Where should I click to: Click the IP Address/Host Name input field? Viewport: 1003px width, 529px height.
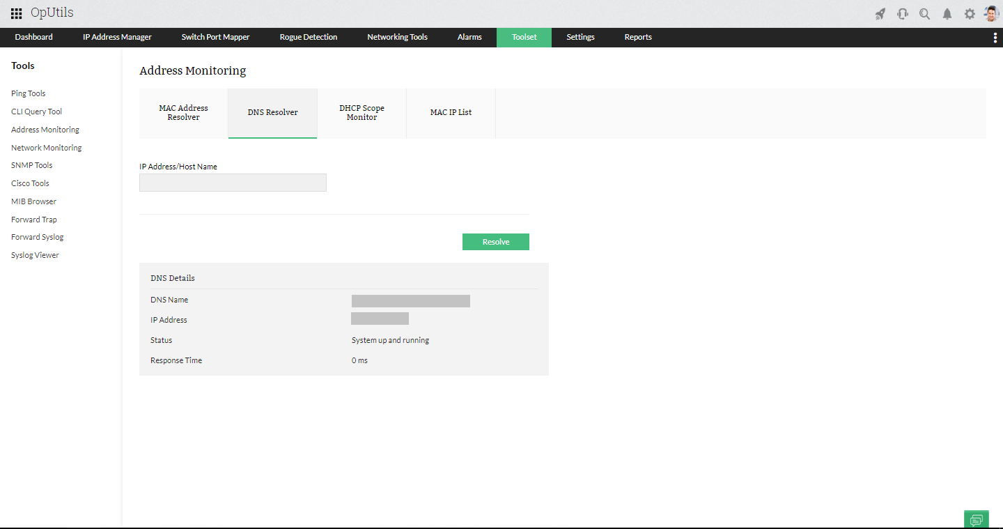(x=233, y=183)
